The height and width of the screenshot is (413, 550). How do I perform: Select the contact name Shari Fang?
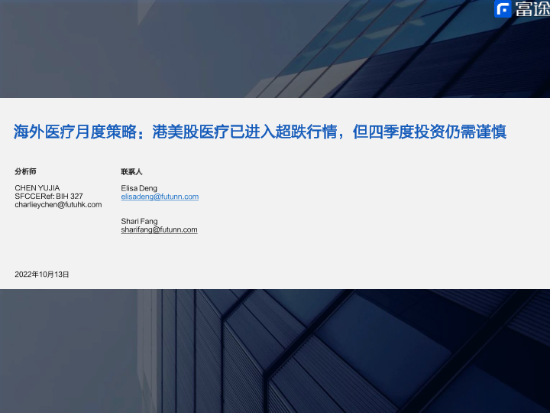click(139, 221)
